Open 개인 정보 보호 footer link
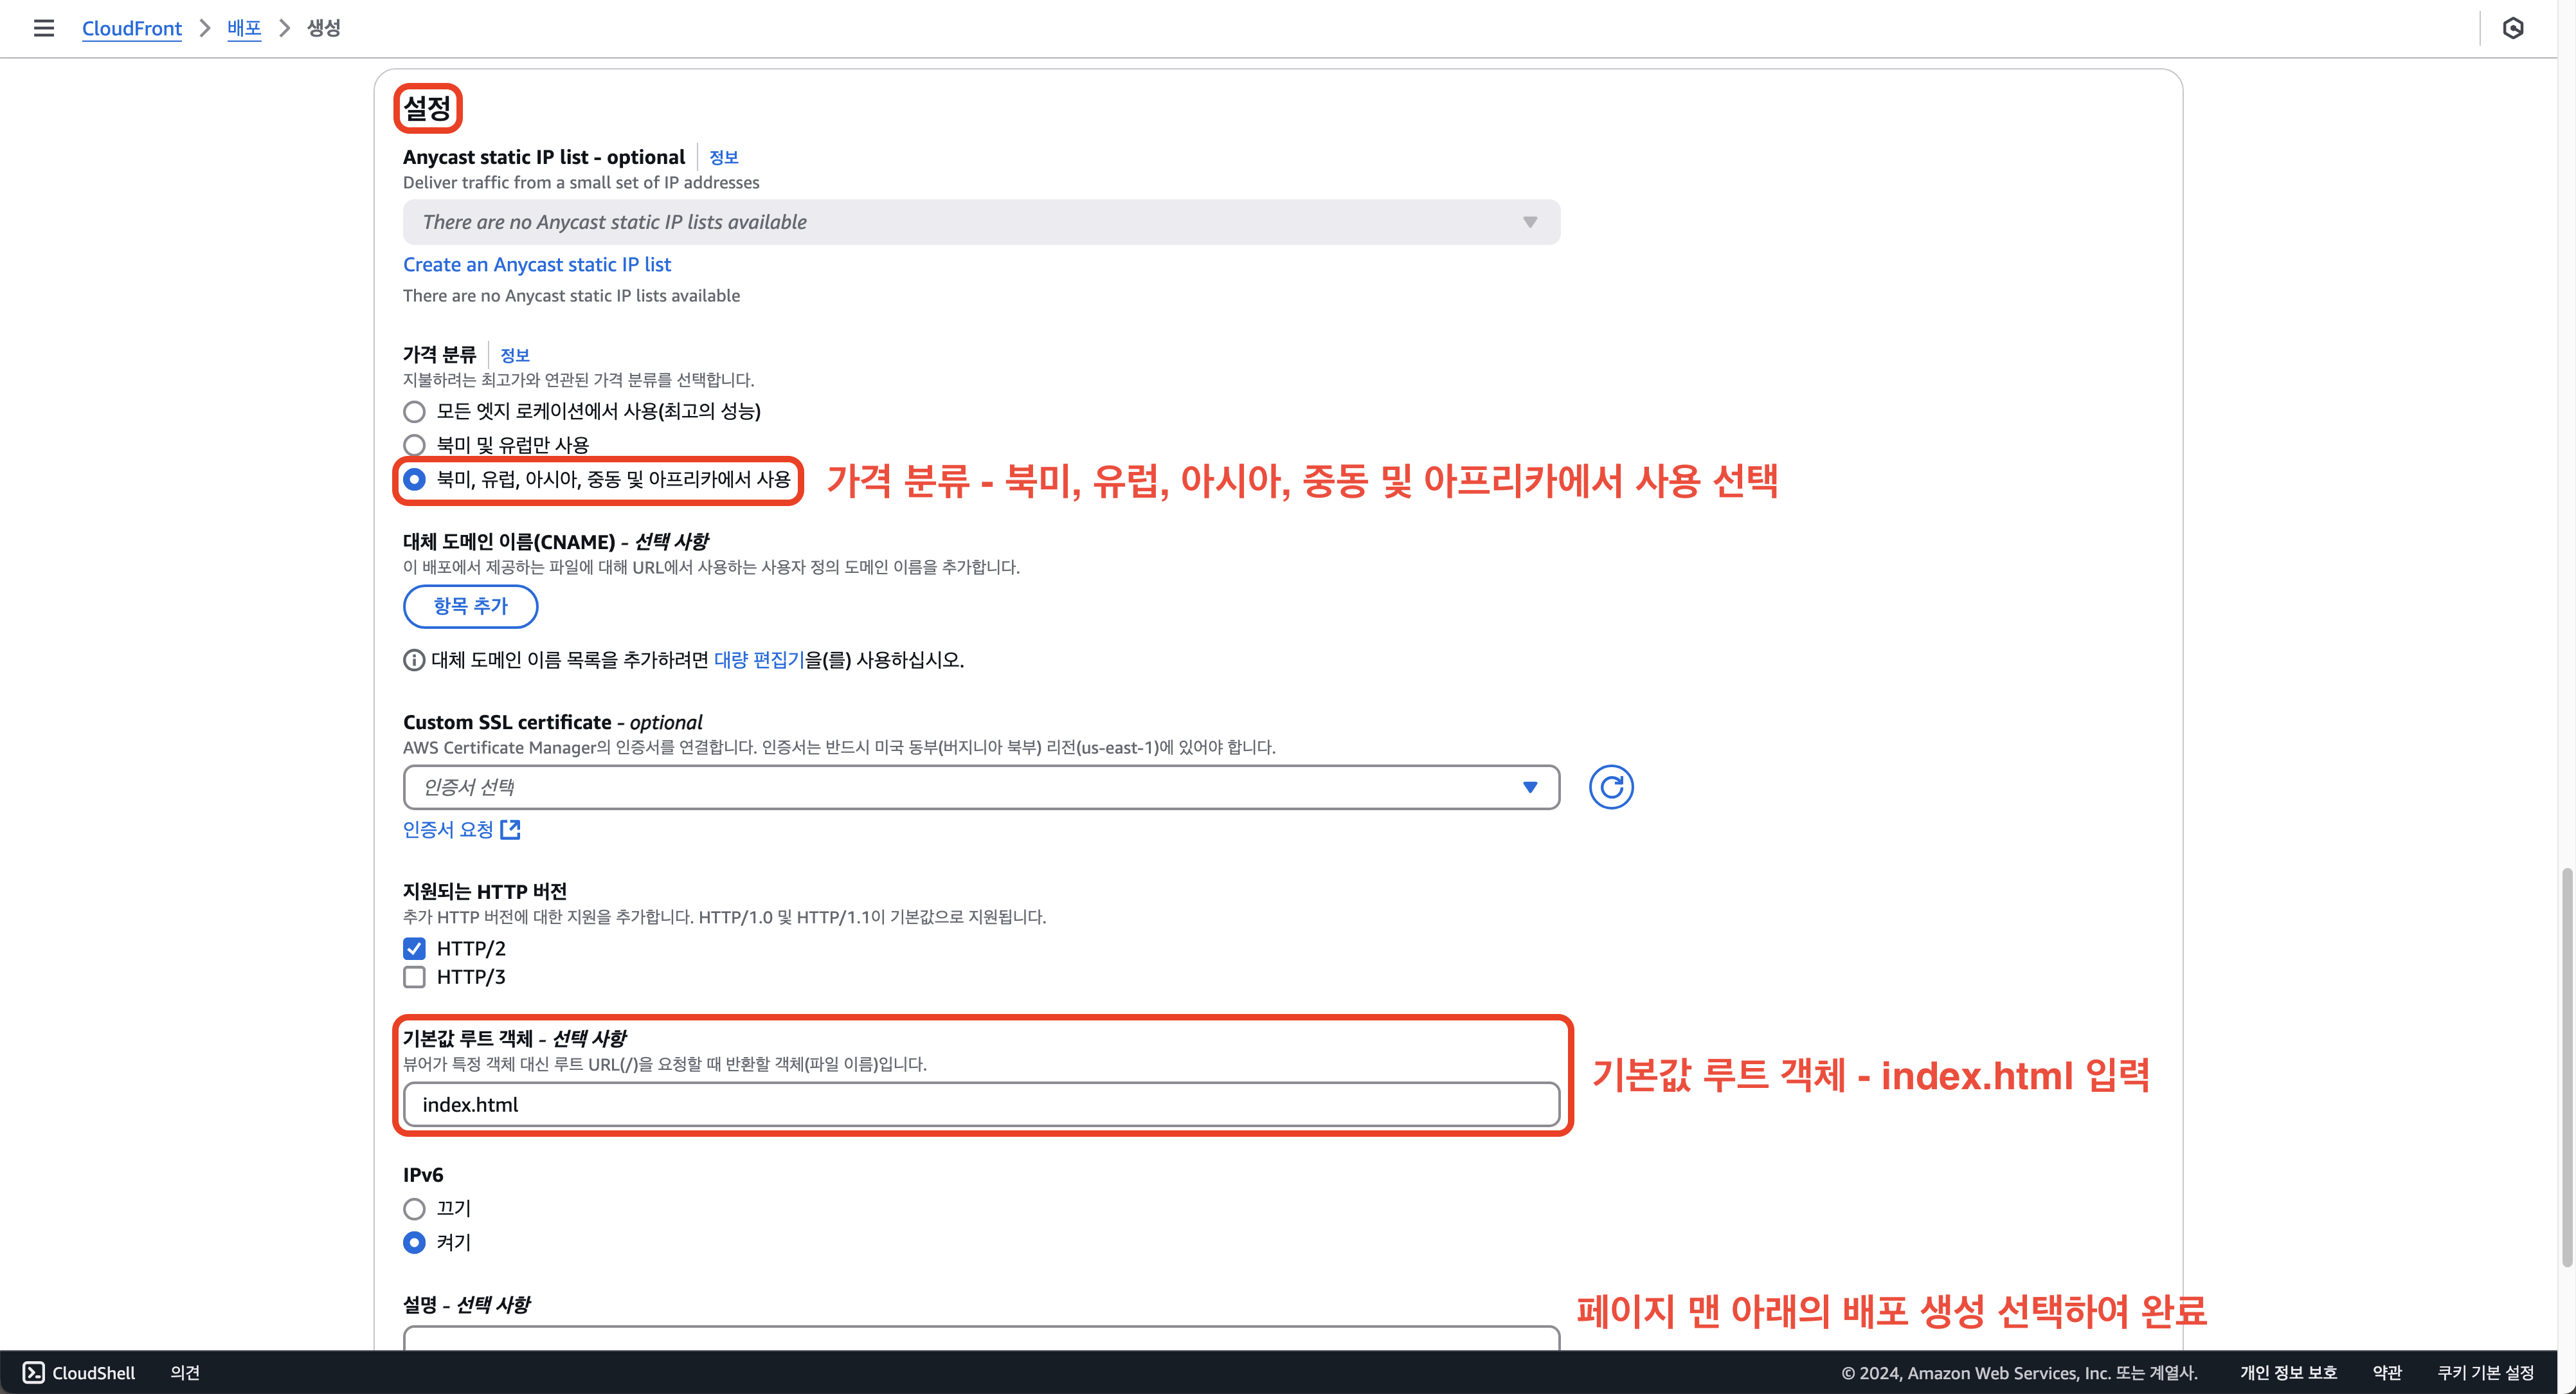This screenshot has height=1394, width=2576. tap(2288, 1372)
